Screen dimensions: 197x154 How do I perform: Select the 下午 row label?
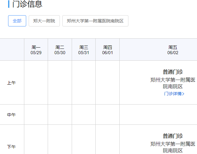tap(12, 147)
